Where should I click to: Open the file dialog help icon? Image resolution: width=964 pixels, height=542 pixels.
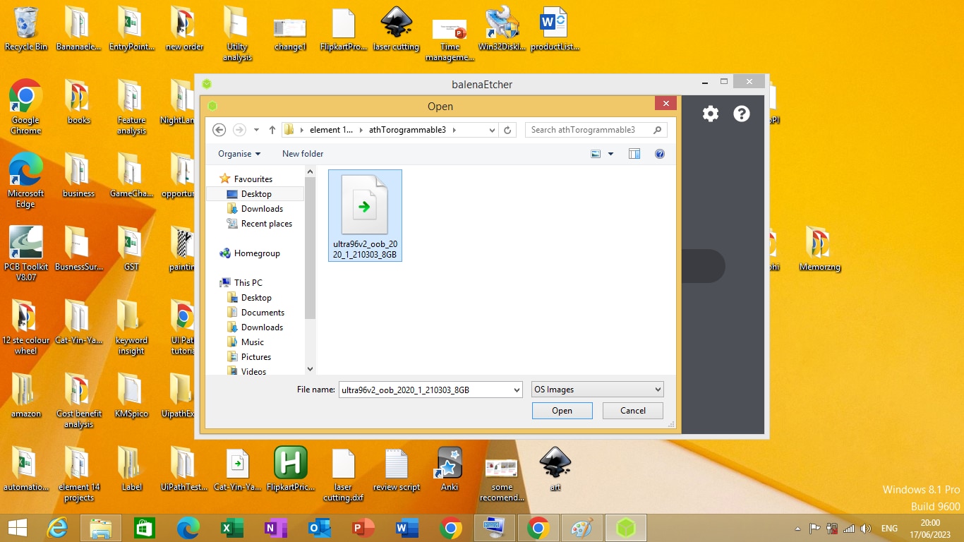coord(660,154)
